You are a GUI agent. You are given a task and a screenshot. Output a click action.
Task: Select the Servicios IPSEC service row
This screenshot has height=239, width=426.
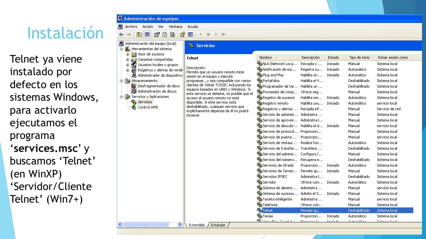(335, 177)
